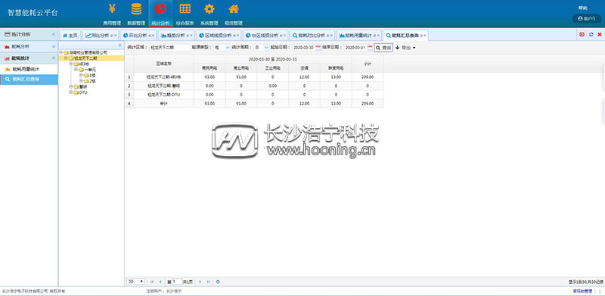The width and height of the screenshot is (605, 296).
Task: Click the pagination refresh icon
Action: tap(218, 282)
